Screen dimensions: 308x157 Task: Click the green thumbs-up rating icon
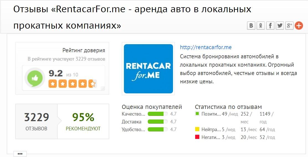tap(35, 78)
